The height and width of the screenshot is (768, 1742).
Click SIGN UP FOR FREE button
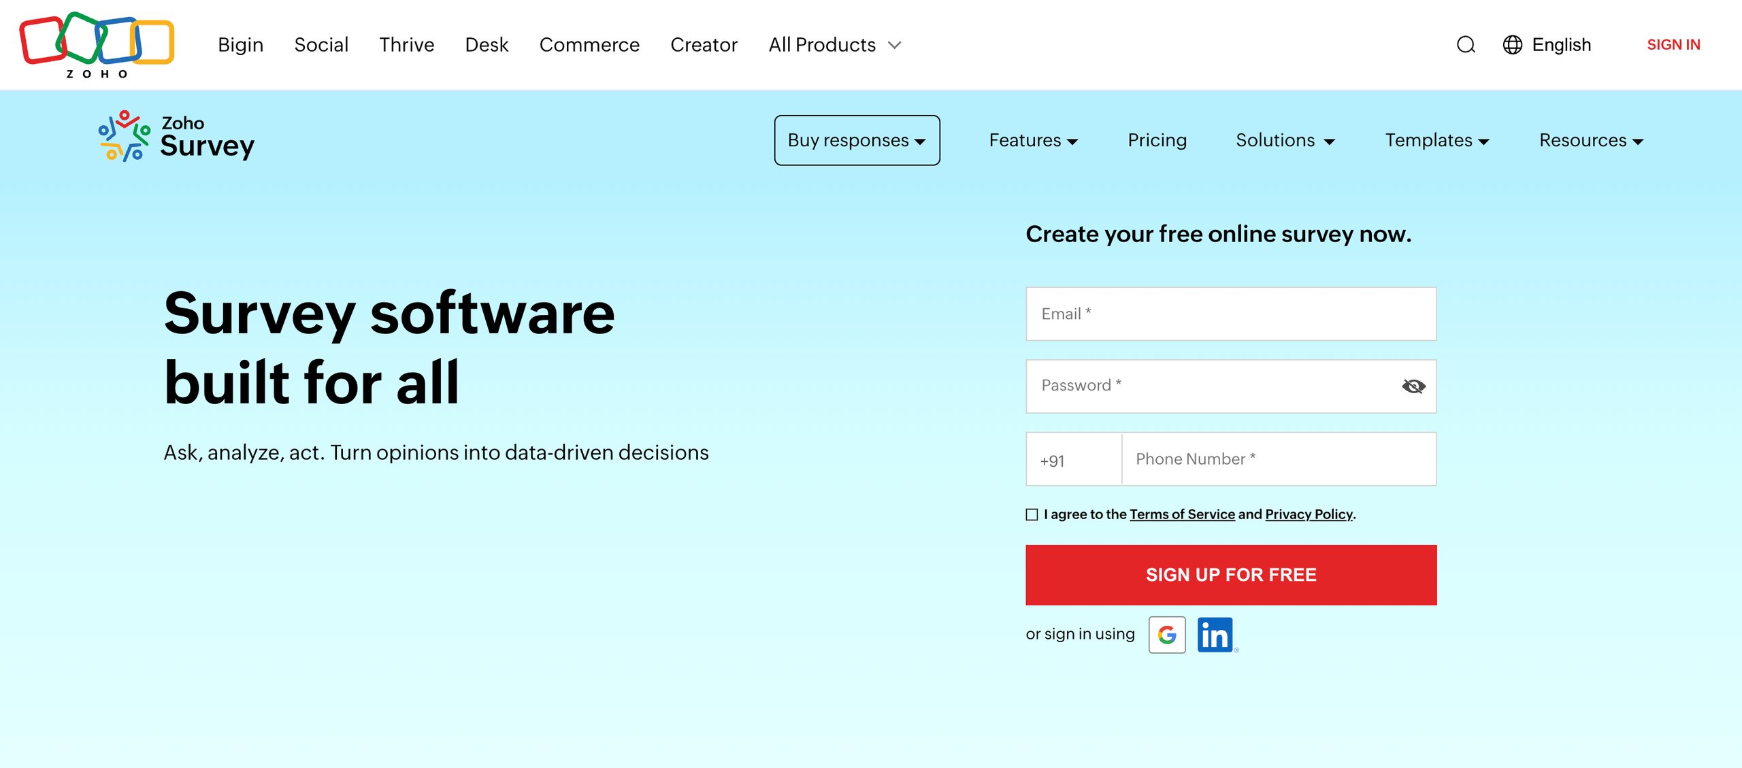tap(1231, 575)
